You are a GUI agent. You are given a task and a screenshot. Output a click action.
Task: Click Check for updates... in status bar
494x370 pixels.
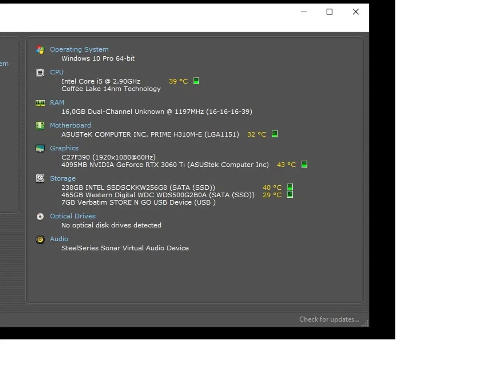tap(329, 320)
